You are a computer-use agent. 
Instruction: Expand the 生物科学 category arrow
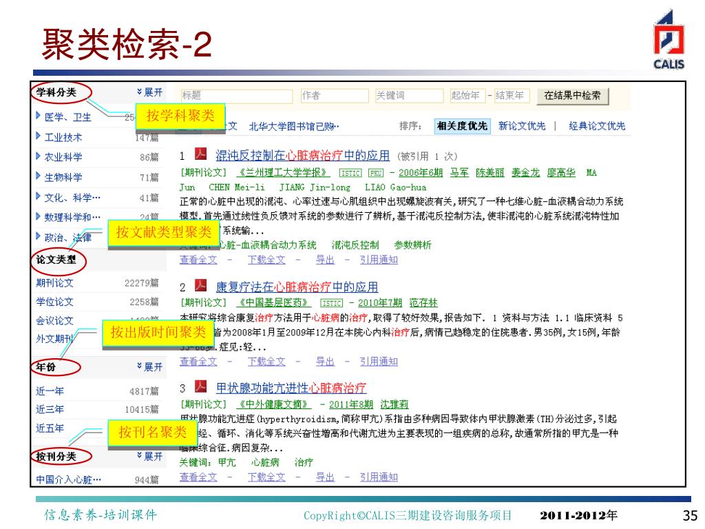(x=39, y=176)
